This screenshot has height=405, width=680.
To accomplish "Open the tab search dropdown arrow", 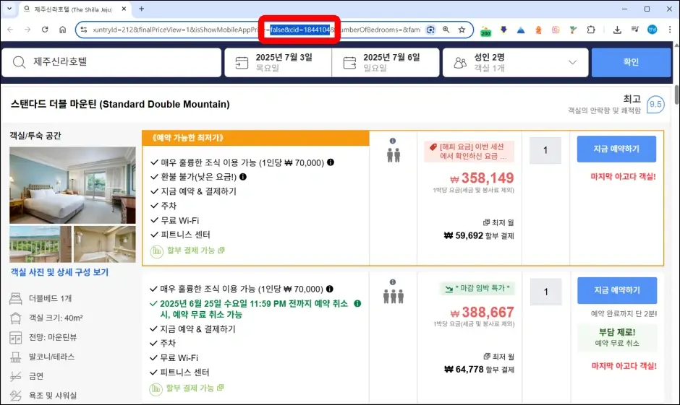I will 9,9.
